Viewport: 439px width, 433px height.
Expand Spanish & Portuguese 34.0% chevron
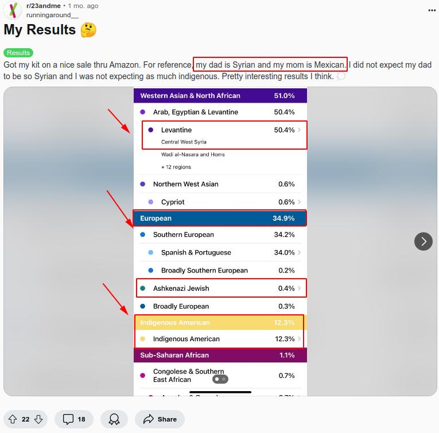click(300, 252)
